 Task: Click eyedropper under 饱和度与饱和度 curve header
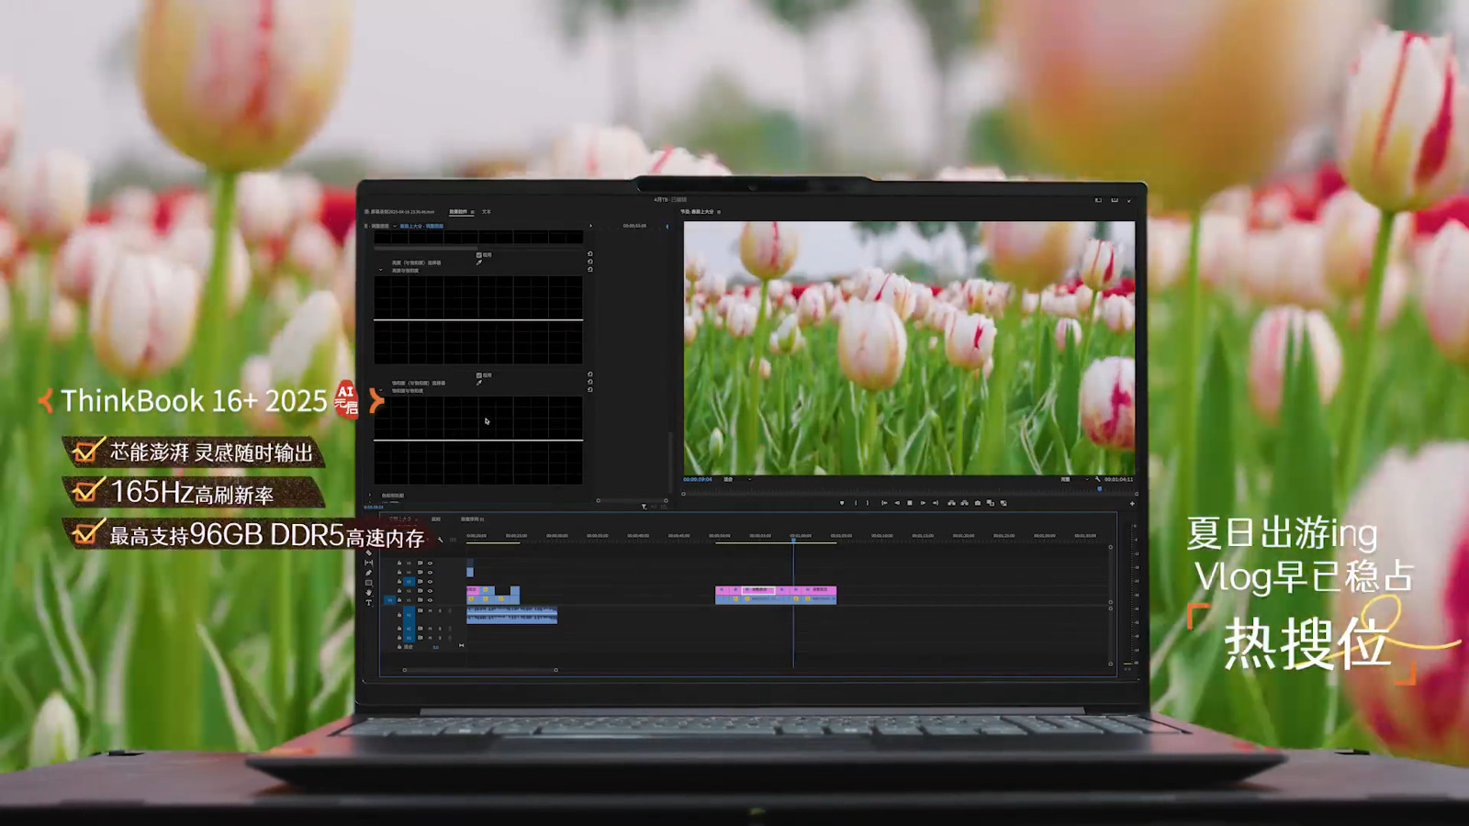[x=478, y=383]
